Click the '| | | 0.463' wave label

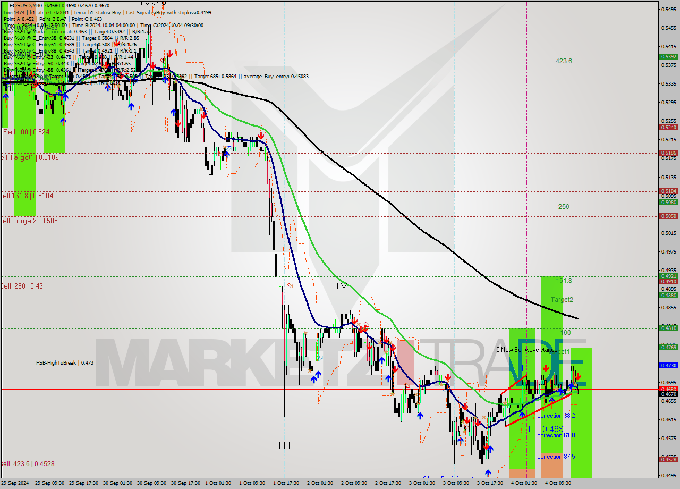(546, 428)
